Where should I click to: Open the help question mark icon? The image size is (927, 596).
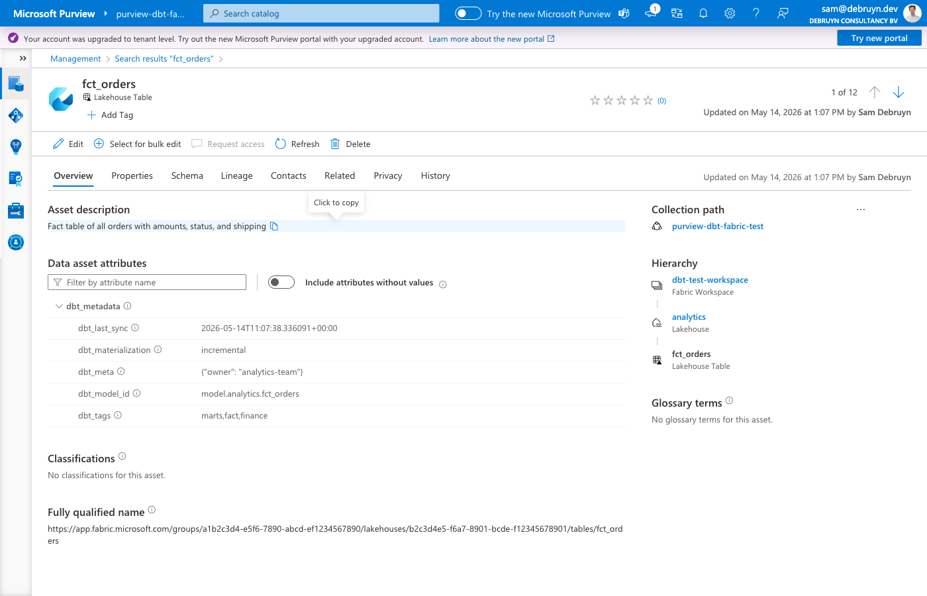pos(756,13)
